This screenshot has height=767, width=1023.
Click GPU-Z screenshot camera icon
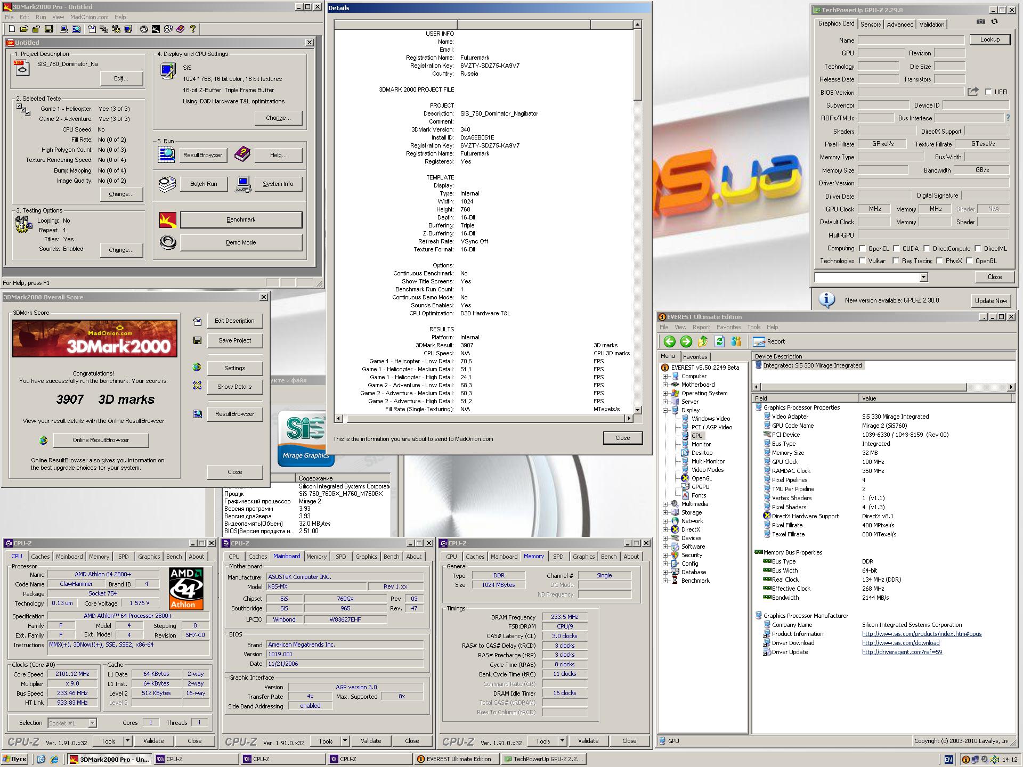(980, 22)
